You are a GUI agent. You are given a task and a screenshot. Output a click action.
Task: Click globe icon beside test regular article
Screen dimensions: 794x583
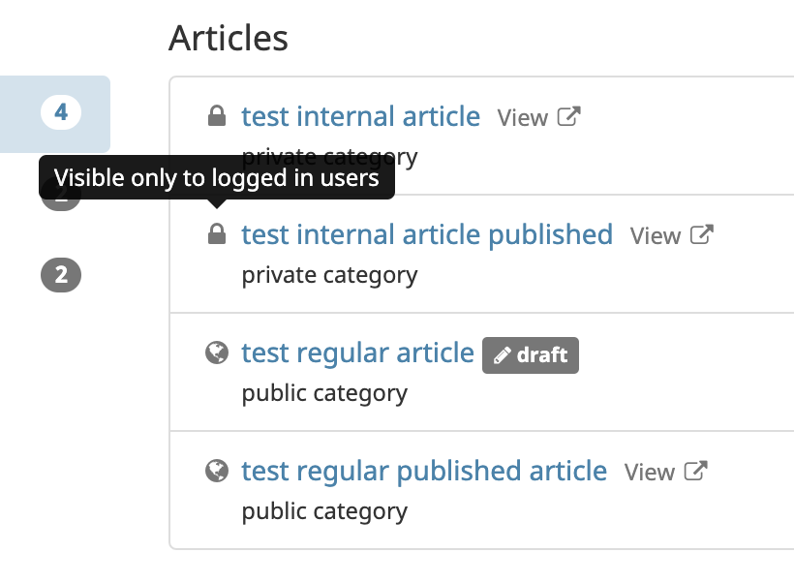[x=217, y=353]
